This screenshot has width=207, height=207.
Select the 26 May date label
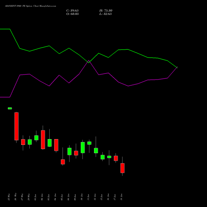(16, 197)
